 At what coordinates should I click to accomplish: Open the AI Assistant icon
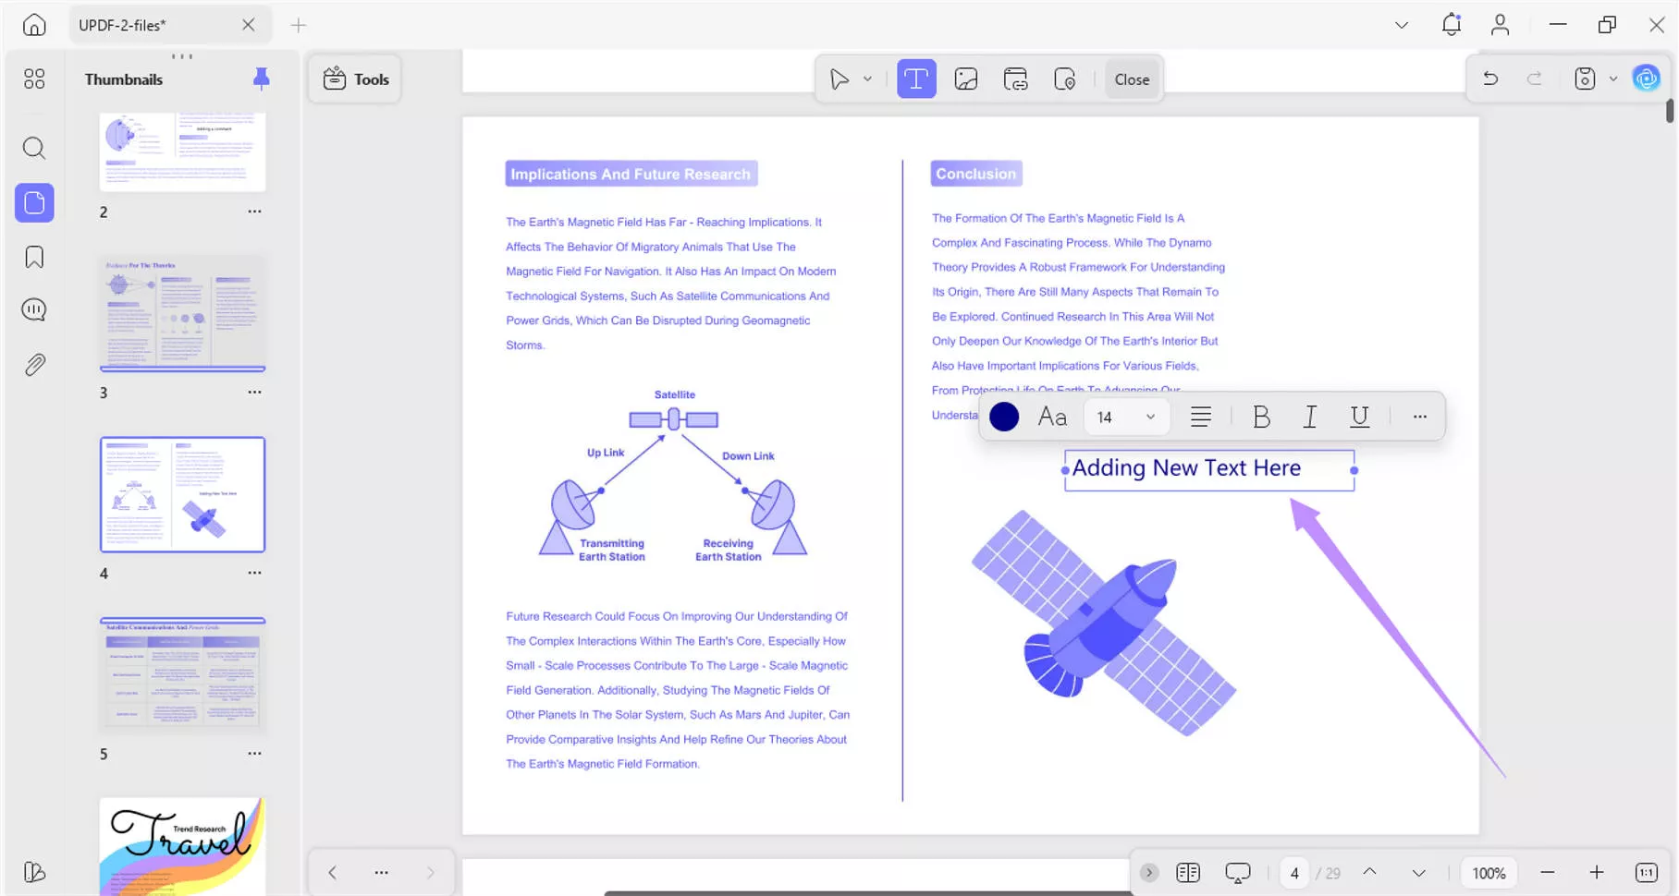pyautogui.click(x=1646, y=79)
